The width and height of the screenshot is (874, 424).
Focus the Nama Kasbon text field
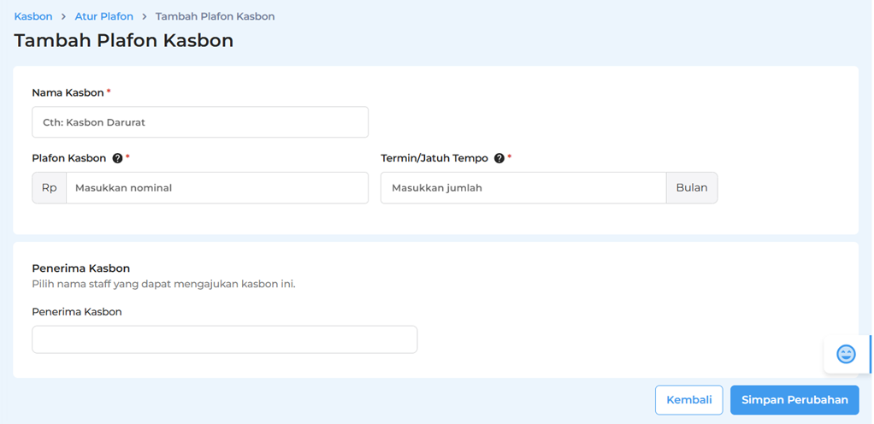pyautogui.click(x=200, y=122)
